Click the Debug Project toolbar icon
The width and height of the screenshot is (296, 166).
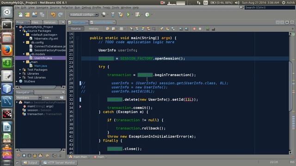(137, 14)
